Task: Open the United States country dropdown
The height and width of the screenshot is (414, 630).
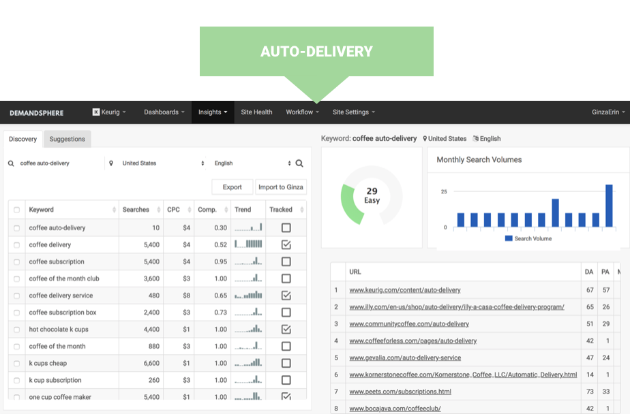Action: pos(162,163)
